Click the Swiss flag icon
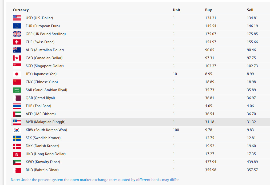The image size is (270, 185). tap(17, 42)
